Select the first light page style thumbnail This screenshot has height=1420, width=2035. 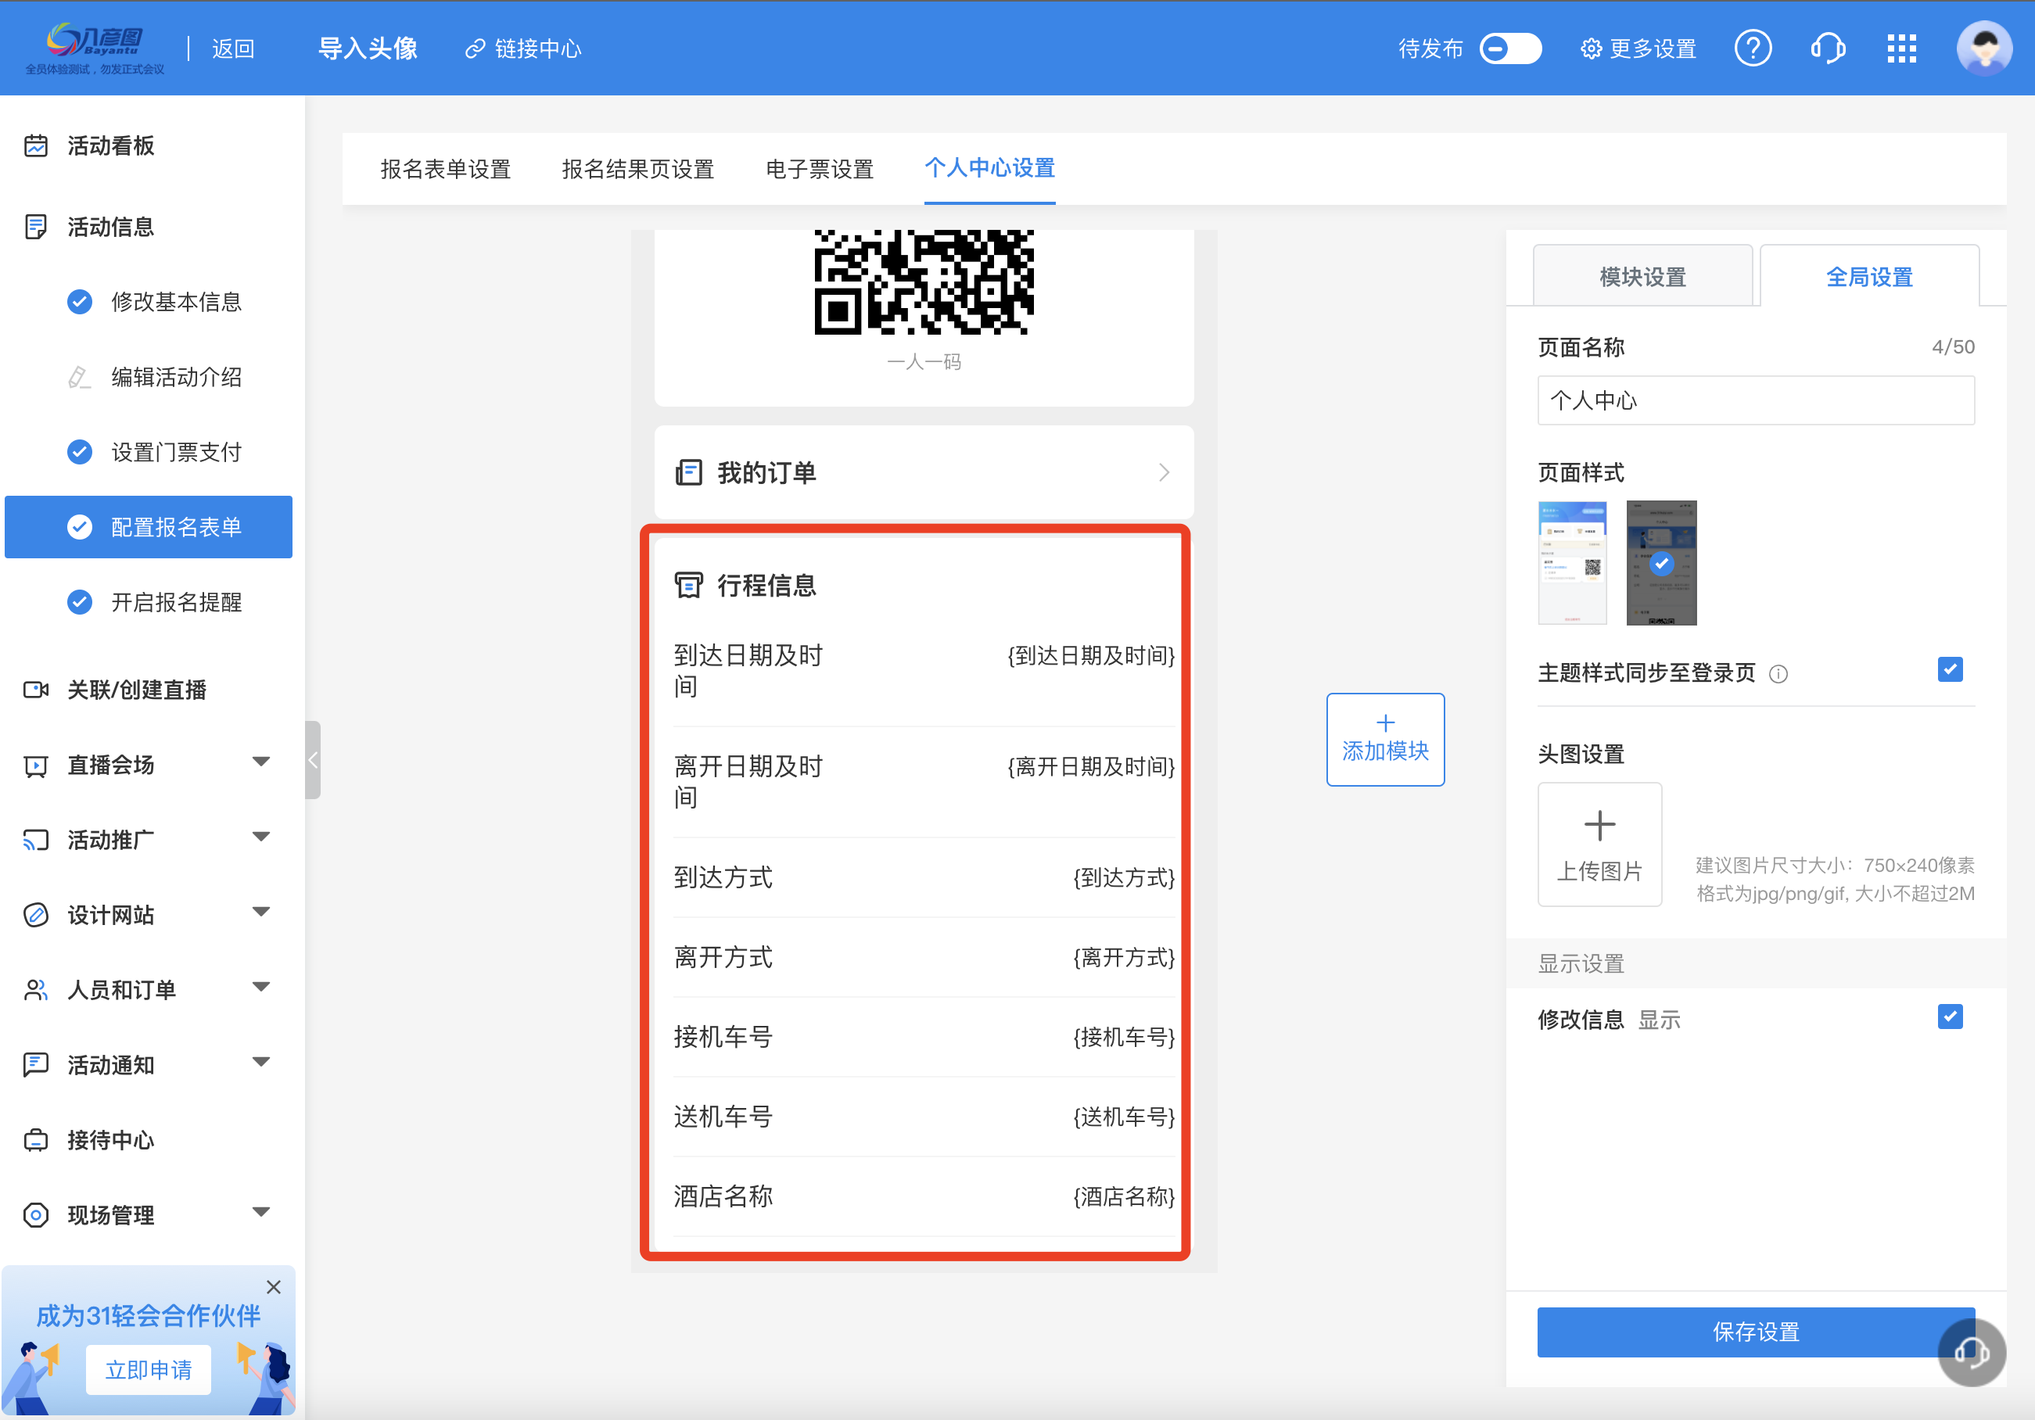click(1571, 562)
